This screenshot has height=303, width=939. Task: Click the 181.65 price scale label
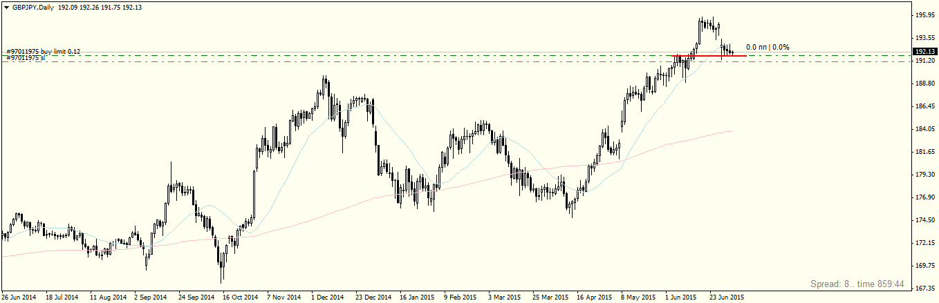coord(925,152)
